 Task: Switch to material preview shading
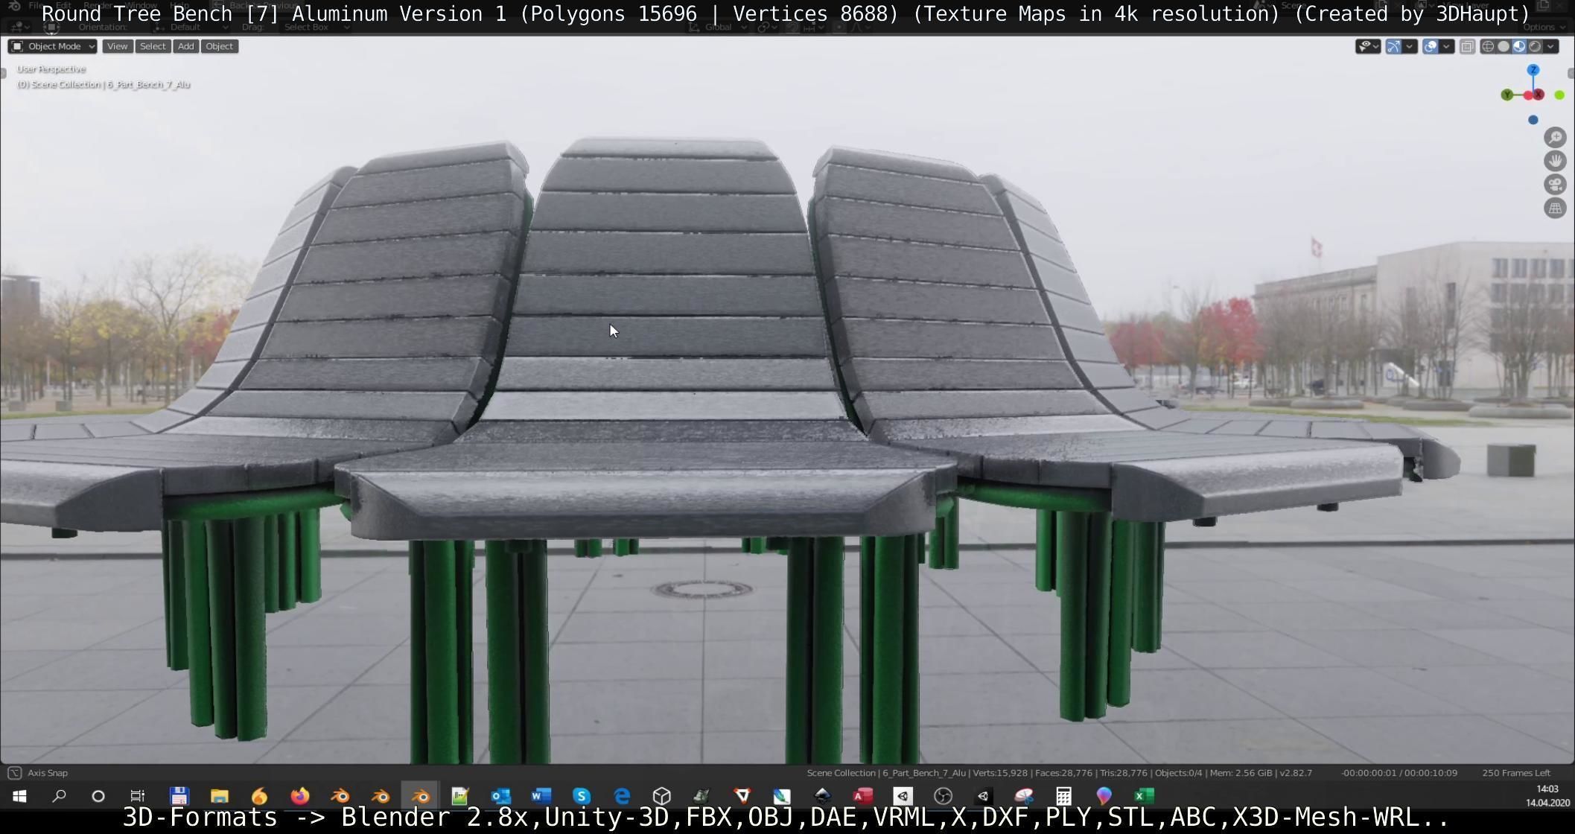(x=1519, y=46)
